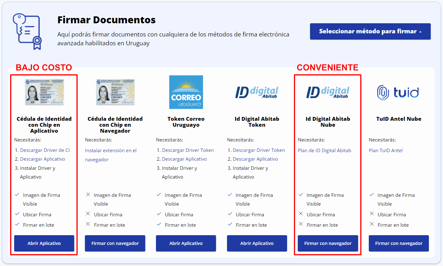Click the signed document icon beside Firmar Documentos
The width and height of the screenshot is (443, 266).
pyautogui.click(x=27, y=31)
